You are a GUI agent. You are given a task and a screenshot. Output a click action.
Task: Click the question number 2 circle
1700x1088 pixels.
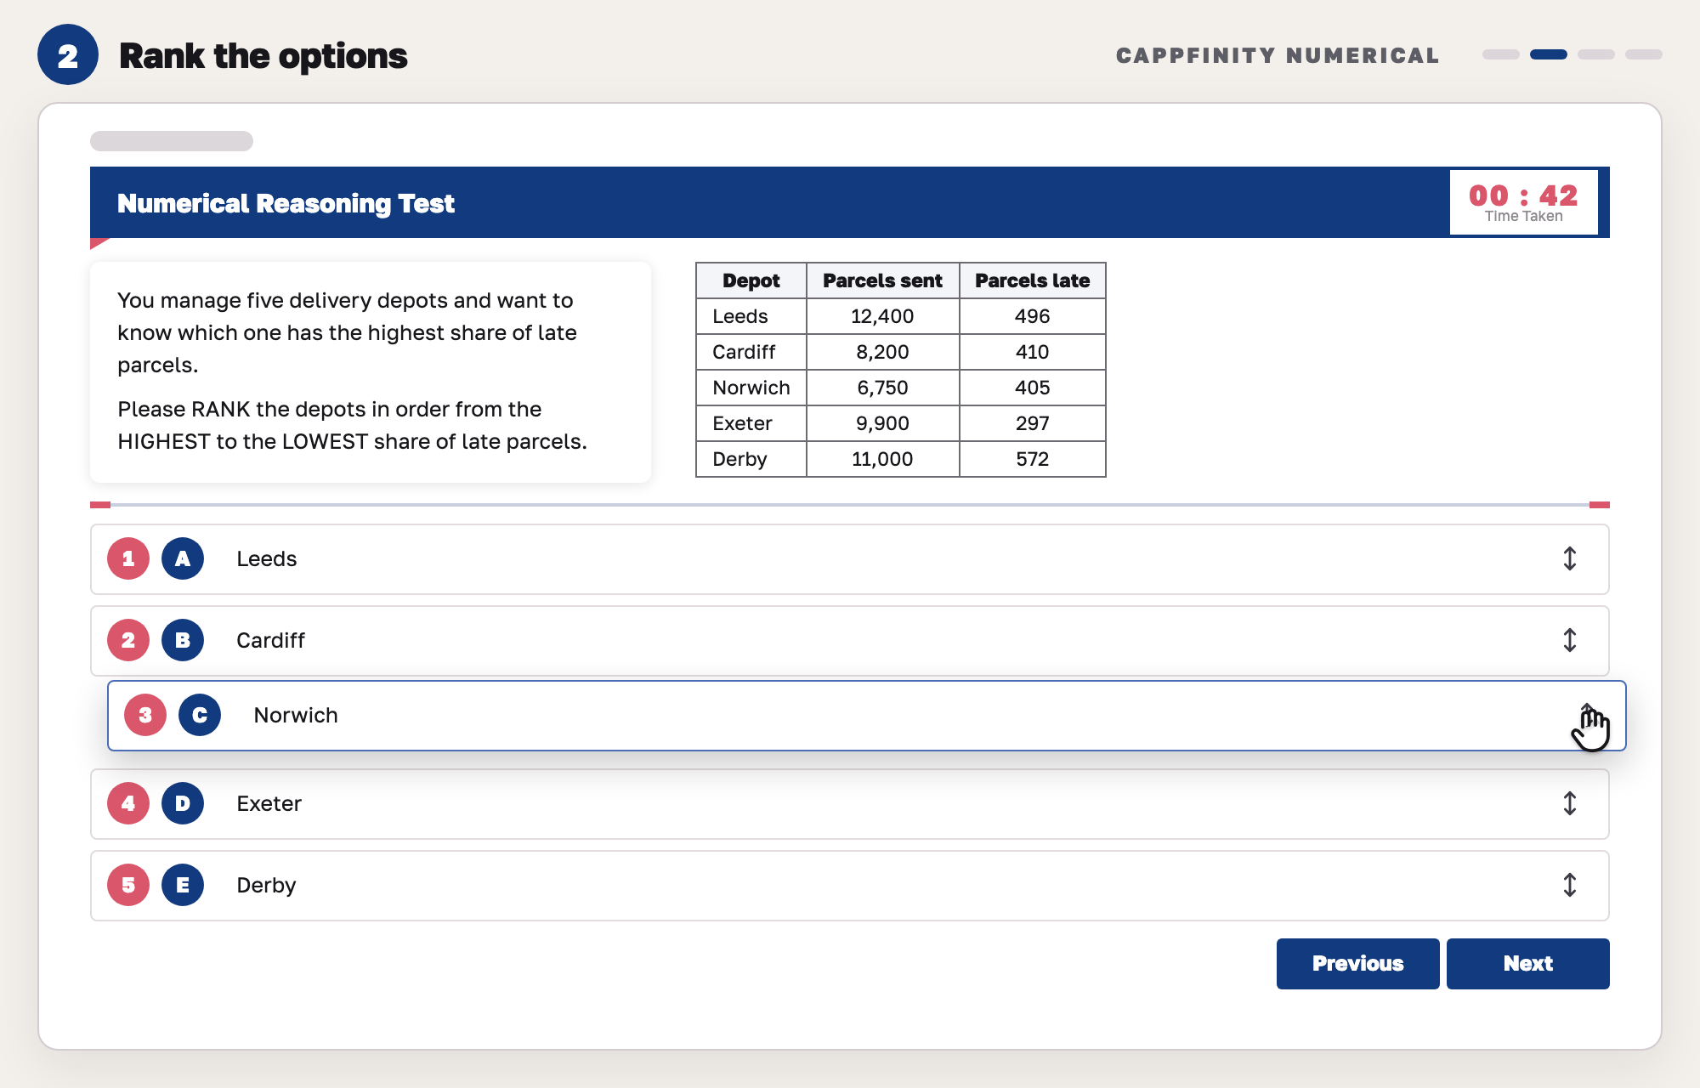click(x=68, y=54)
